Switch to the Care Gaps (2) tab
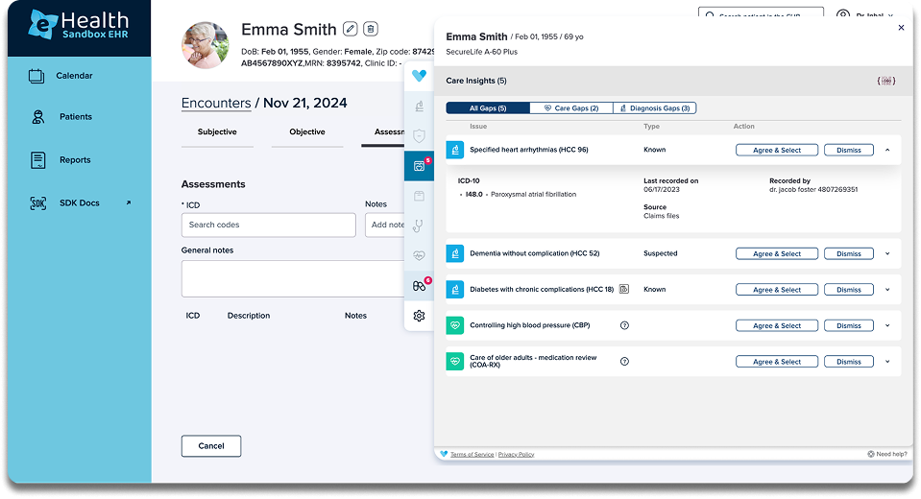Image resolution: width=921 pixels, height=499 pixels. point(570,108)
